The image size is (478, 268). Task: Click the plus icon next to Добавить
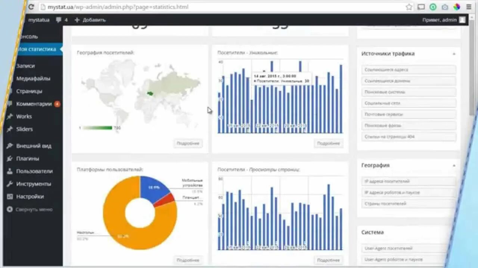pyautogui.click(x=77, y=20)
